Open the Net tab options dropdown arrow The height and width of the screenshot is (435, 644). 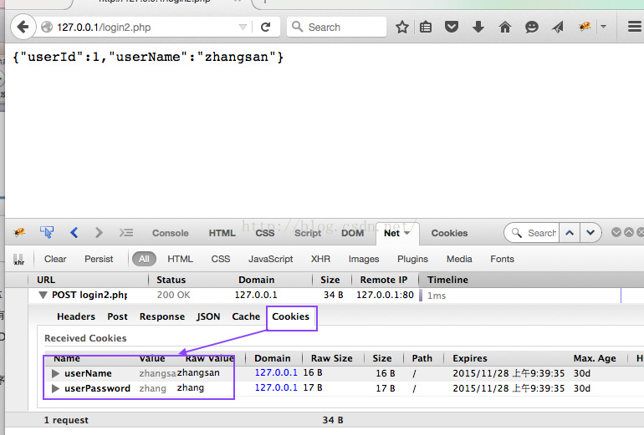(407, 233)
